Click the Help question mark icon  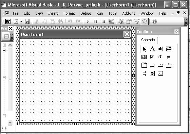pyautogui.click(x=154, y=22)
